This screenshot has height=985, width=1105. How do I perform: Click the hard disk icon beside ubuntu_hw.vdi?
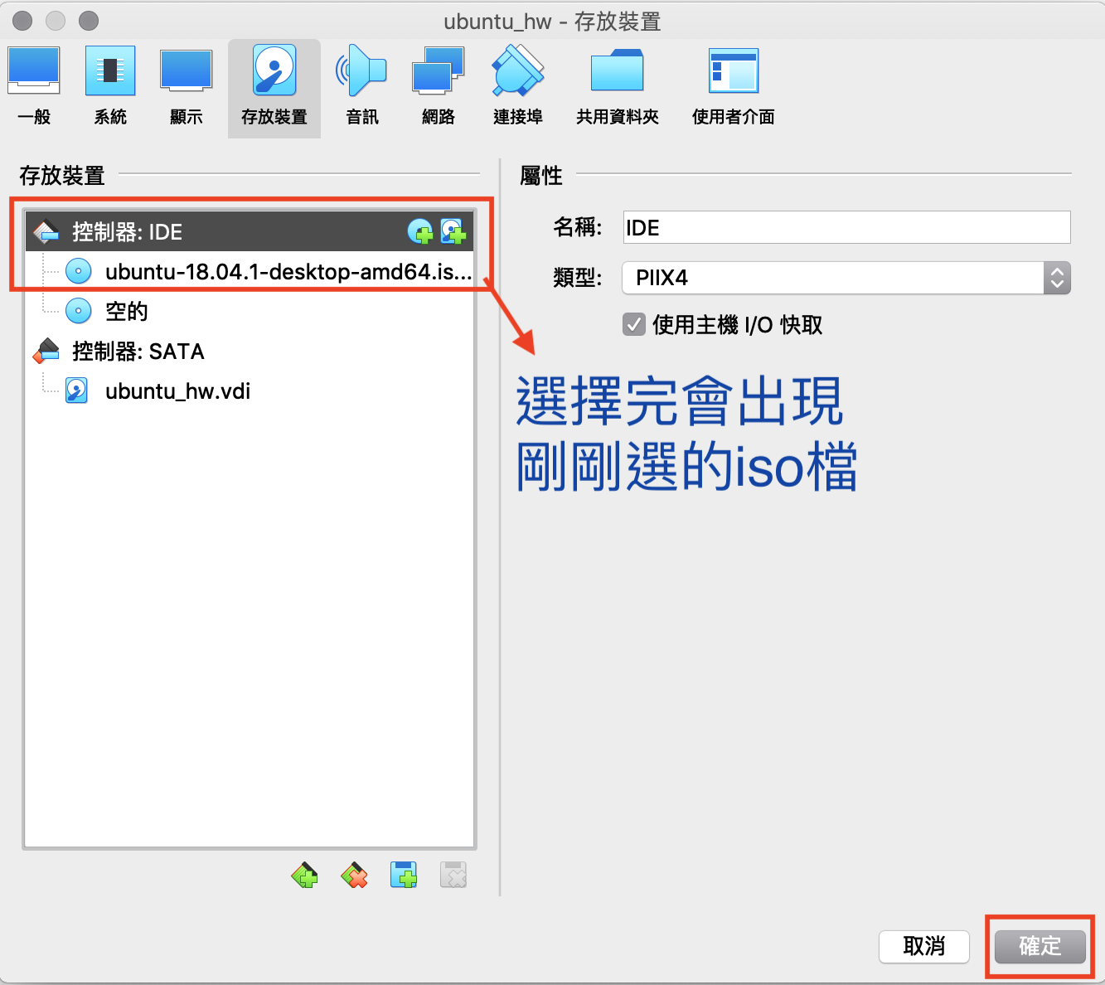(x=77, y=391)
